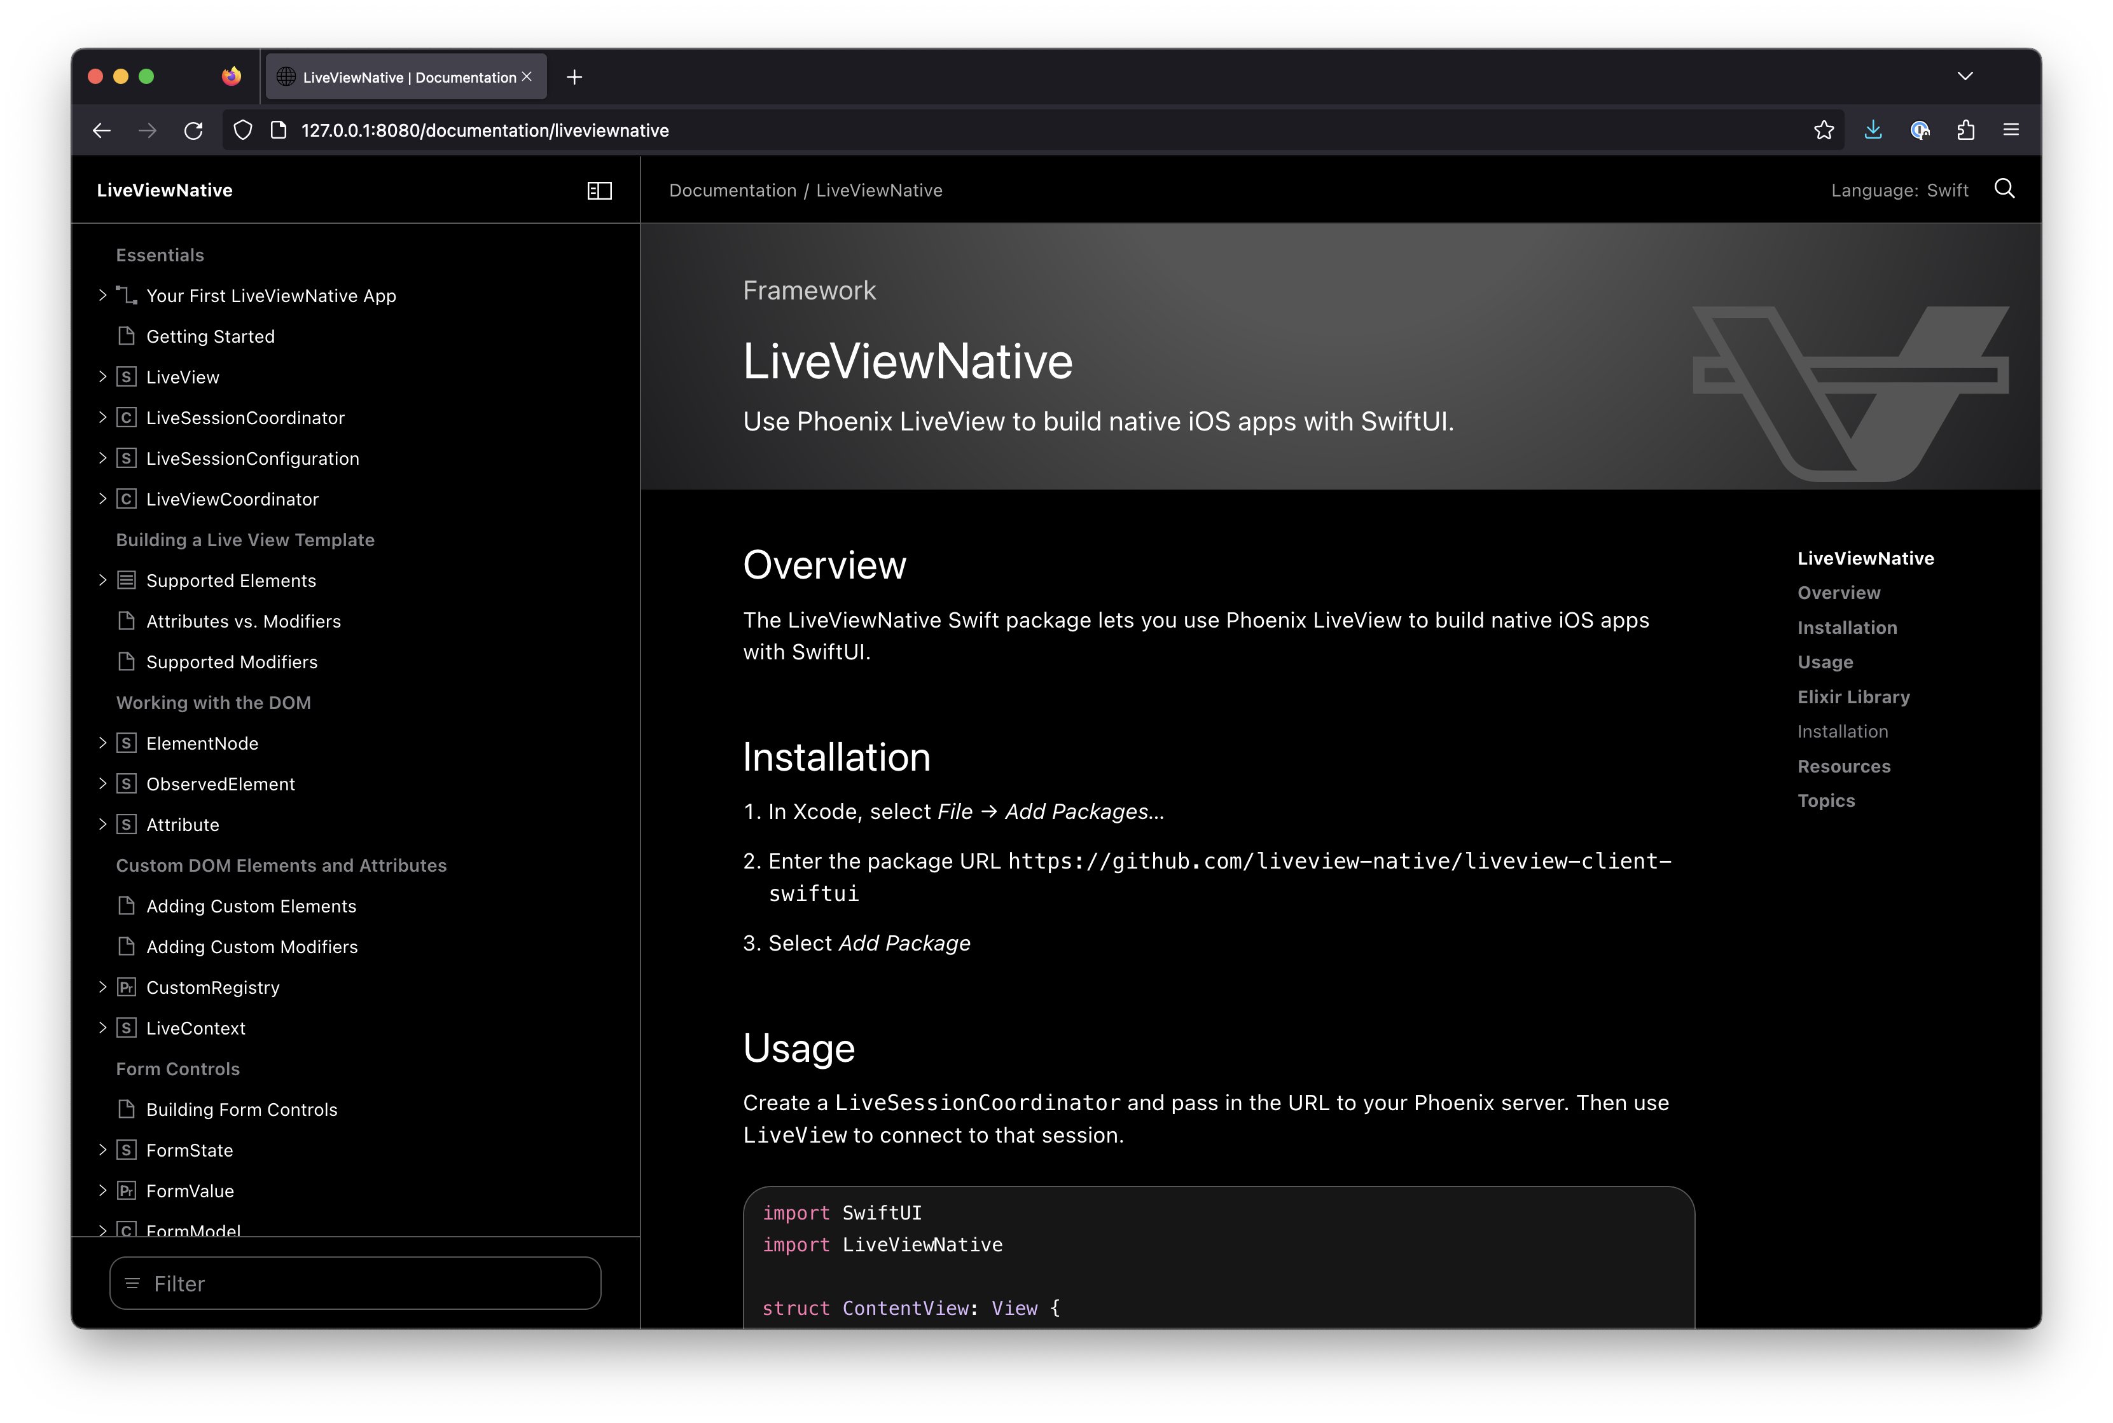The width and height of the screenshot is (2113, 1423).
Task: Expand the LiveSessionCoordinator tree item
Action: click(102, 418)
